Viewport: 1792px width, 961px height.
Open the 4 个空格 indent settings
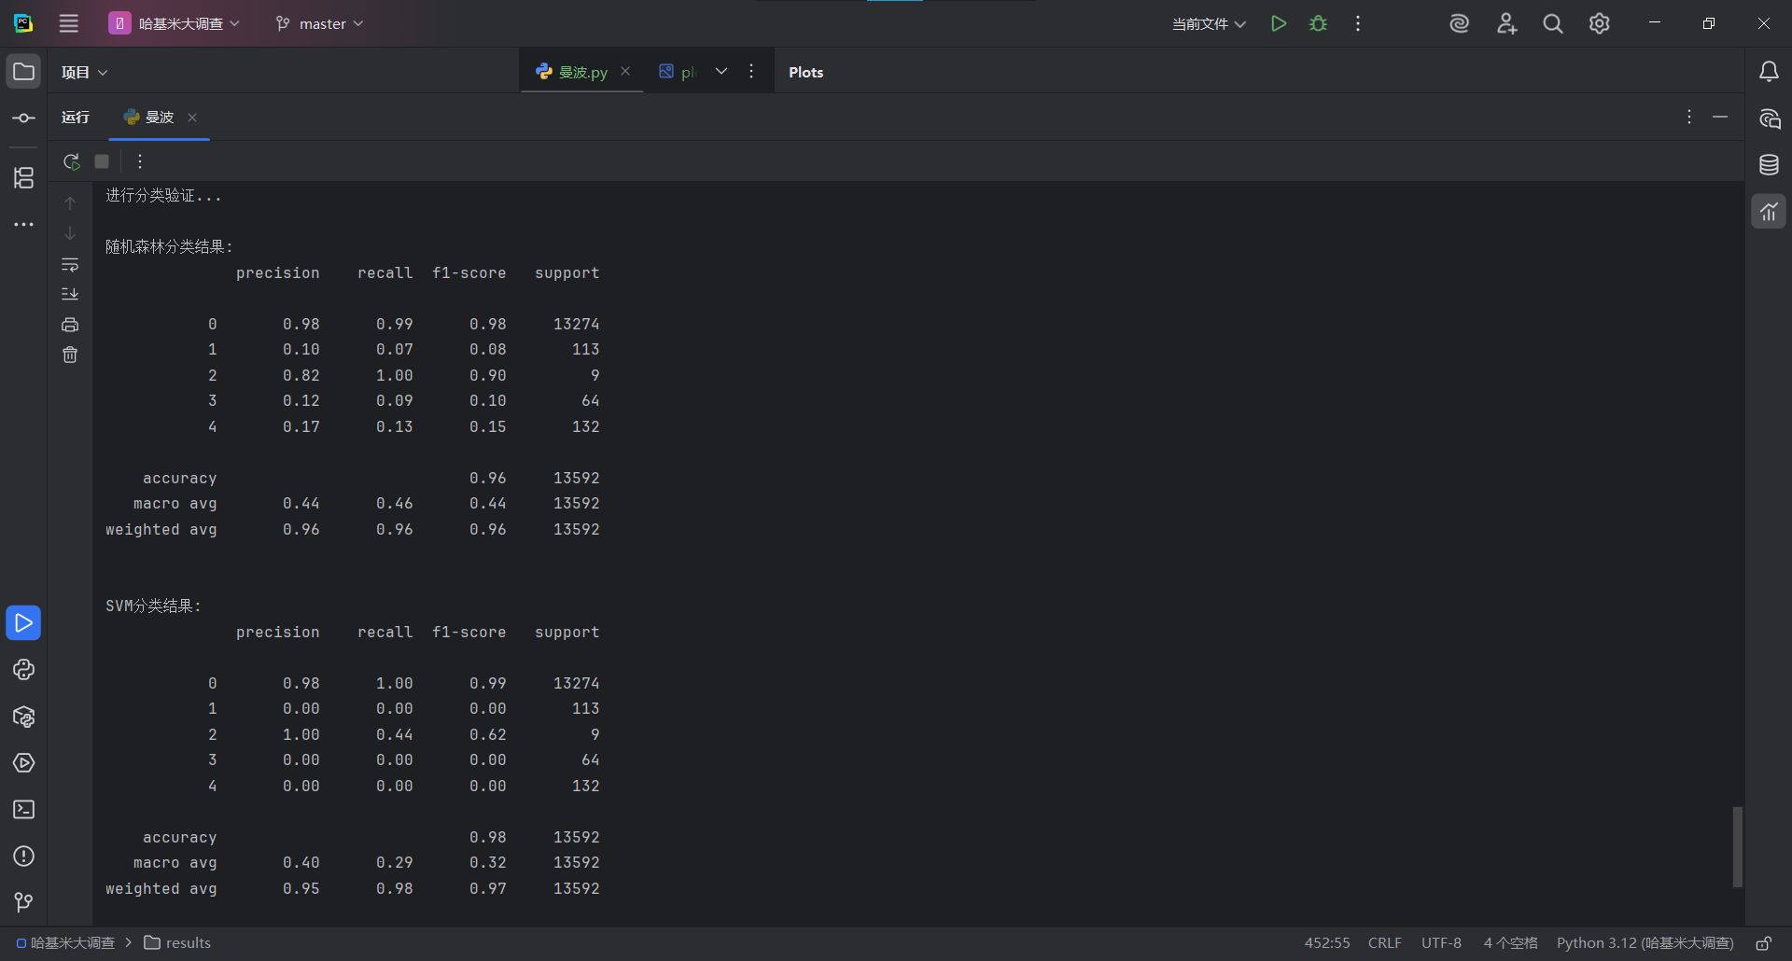tap(1510, 943)
